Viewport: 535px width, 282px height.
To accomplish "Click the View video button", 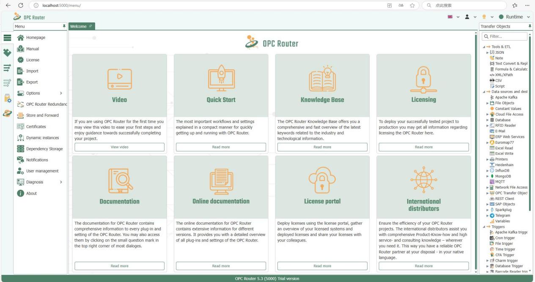I will [x=119, y=147].
